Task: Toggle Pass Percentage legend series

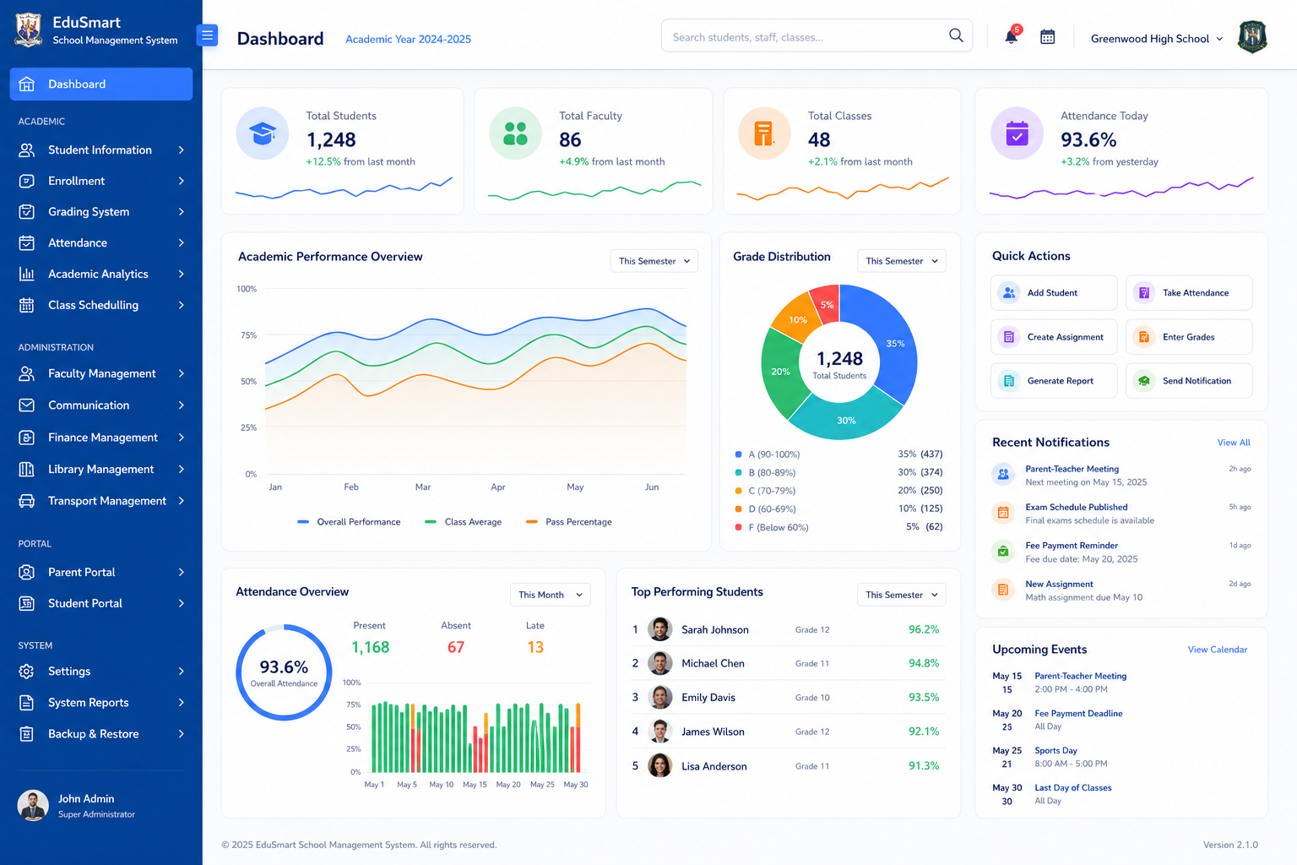Action: click(x=568, y=522)
